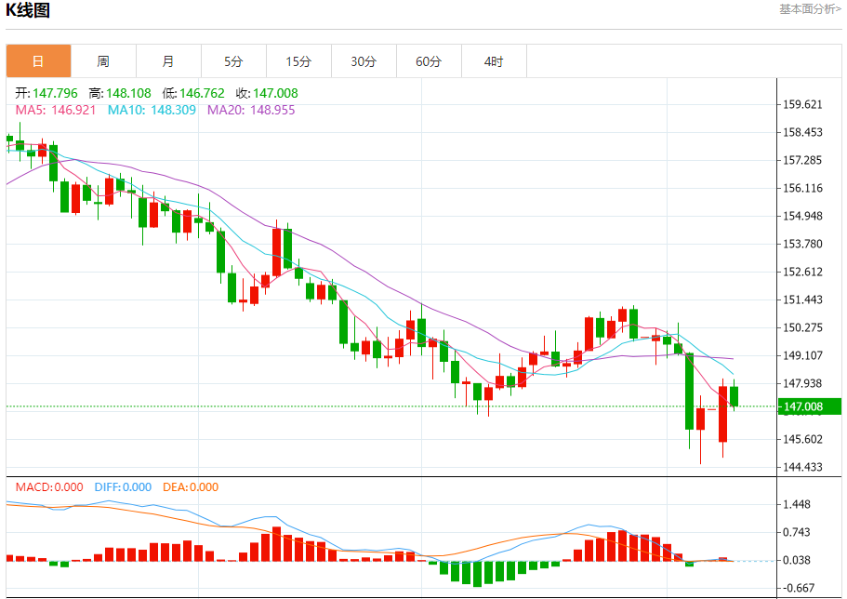Viewport: 847px width, 599px height.
Task: Open the 4时 interval tab
Action: coord(494,61)
